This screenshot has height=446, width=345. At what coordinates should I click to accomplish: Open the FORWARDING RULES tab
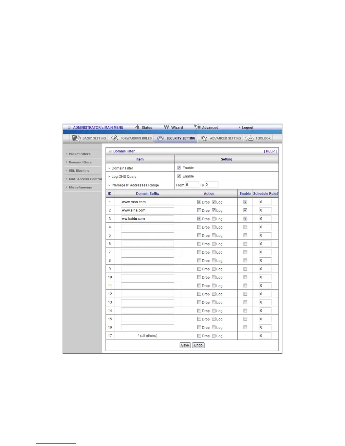[x=131, y=138]
